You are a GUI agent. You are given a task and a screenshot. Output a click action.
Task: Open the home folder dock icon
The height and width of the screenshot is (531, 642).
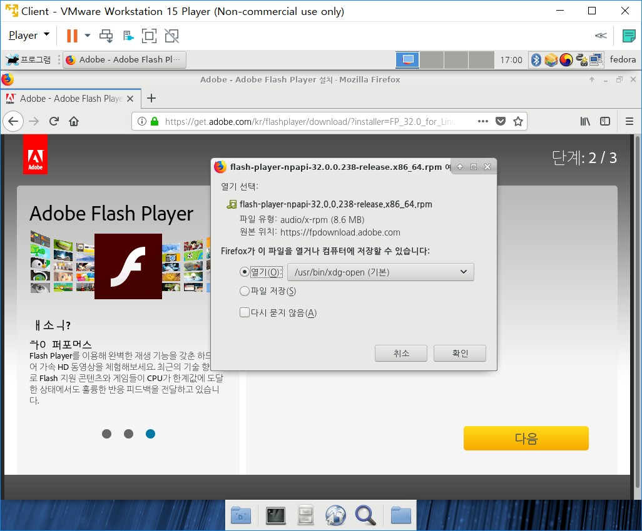pos(241,515)
